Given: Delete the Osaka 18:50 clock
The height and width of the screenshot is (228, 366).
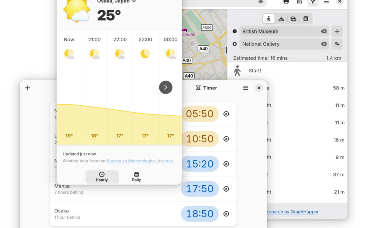Looking at the screenshot, I should pos(226,214).
